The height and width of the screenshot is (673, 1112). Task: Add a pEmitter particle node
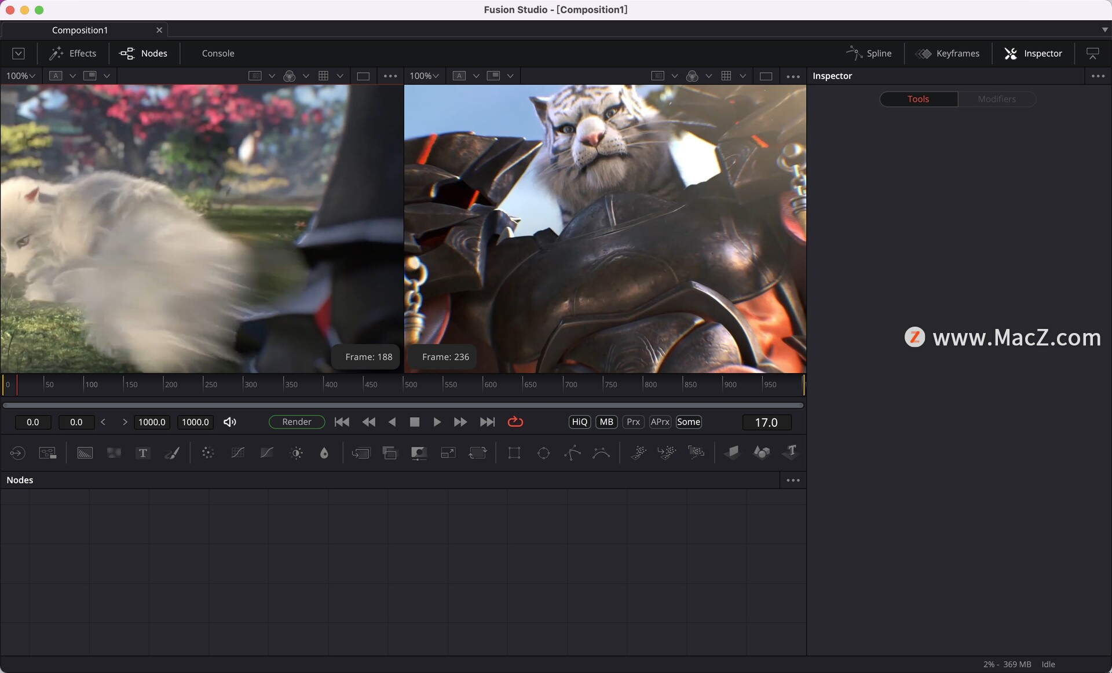638,453
